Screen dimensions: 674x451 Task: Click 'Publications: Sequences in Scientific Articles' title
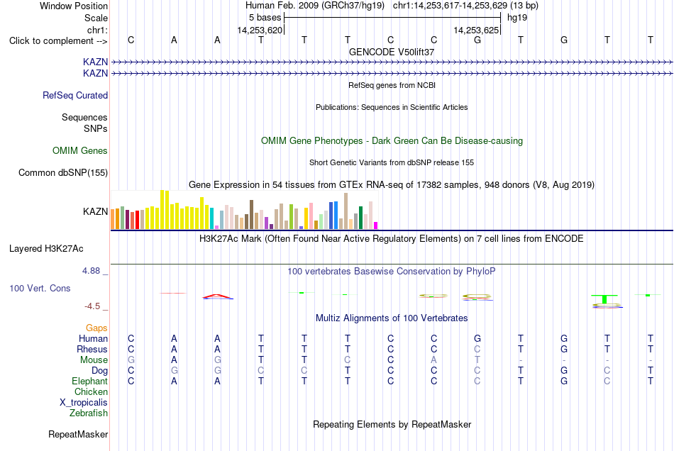point(392,107)
